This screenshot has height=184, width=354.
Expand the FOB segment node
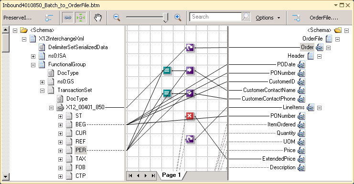[x=60, y=168]
